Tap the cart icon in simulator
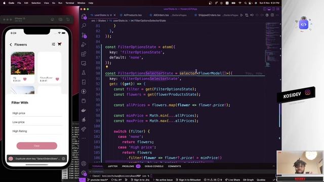Viewport: 324px width, 182px height. click(60, 44)
